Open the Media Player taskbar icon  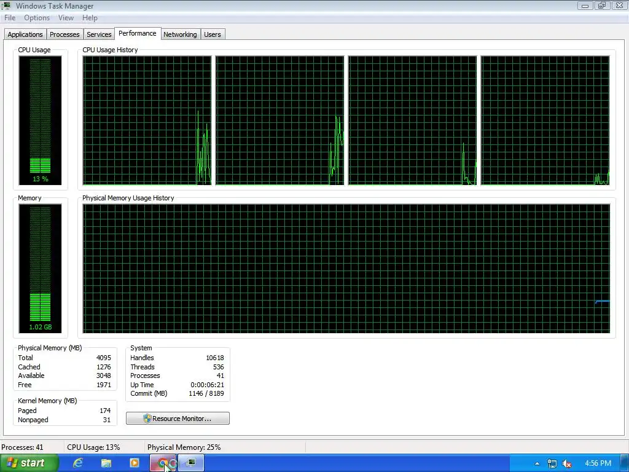click(135, 463)
